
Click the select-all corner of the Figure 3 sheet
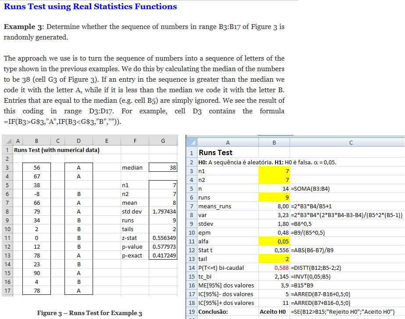(x=7, y=141)
